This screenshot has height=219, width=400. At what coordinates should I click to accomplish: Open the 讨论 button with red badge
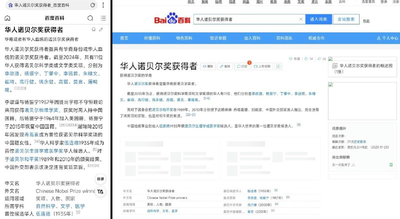coord(242,66)
